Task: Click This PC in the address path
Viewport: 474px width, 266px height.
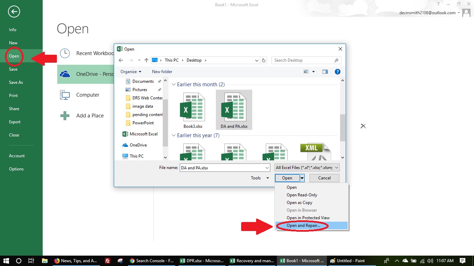Action: click(172, 60)
